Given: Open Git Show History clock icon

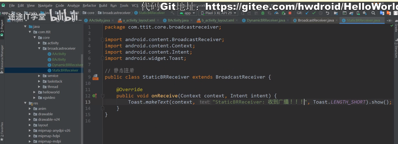Looking at the screenshot, I should [x=321, y=13].
